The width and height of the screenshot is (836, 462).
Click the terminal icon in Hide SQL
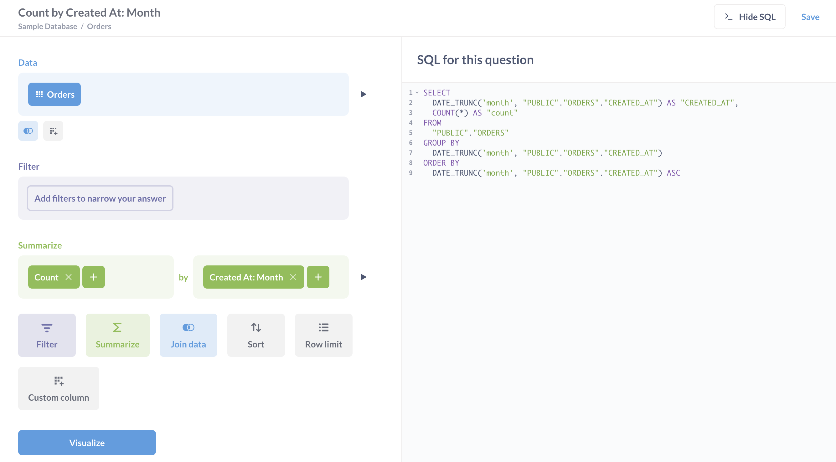(729, 17)
